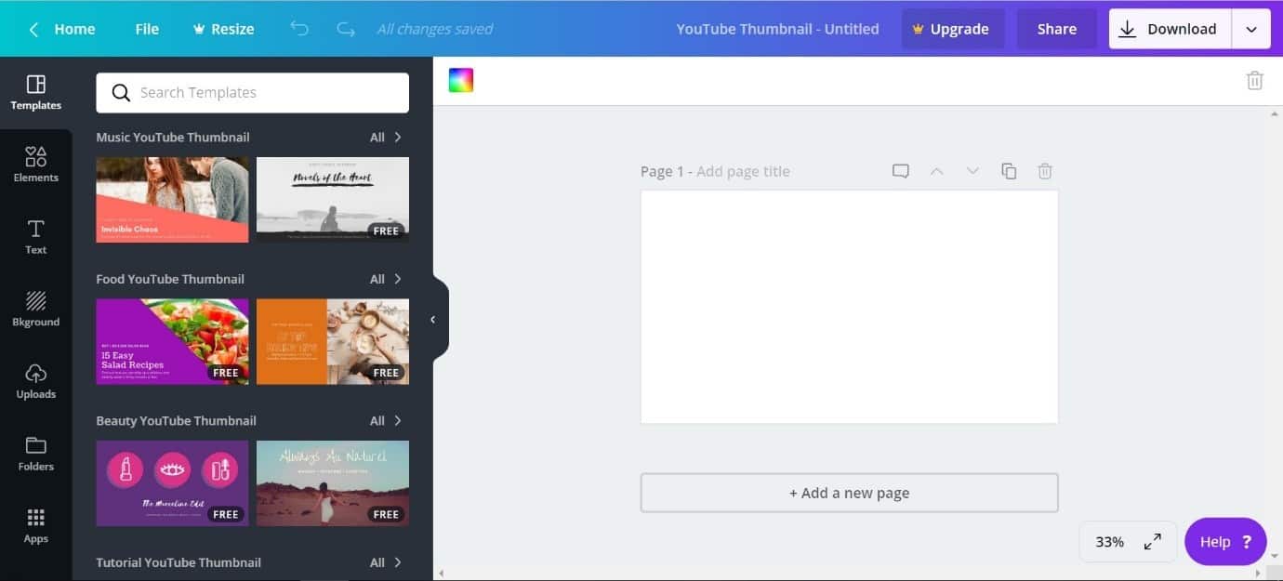Image resolution: width=1283 pixels, height=581 pixels.
Task: Add a comment to Page 1
Action: [900, 171]
